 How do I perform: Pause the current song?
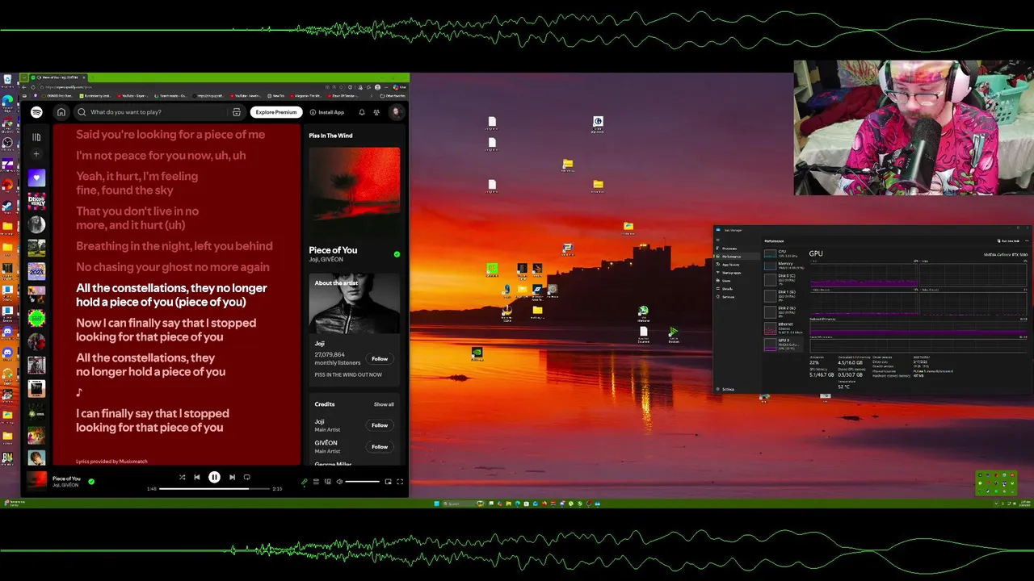pyautogui.click(x=214, y=477)
